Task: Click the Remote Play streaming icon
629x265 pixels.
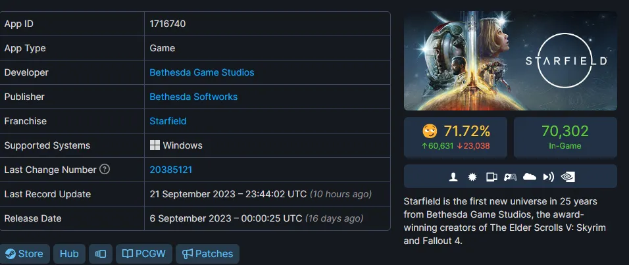Action: [548, 177]
